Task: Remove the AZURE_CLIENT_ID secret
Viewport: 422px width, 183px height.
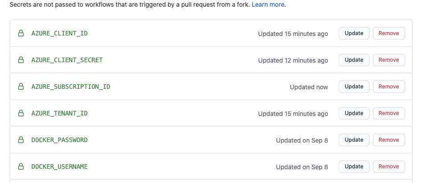Action: [389, 33]
